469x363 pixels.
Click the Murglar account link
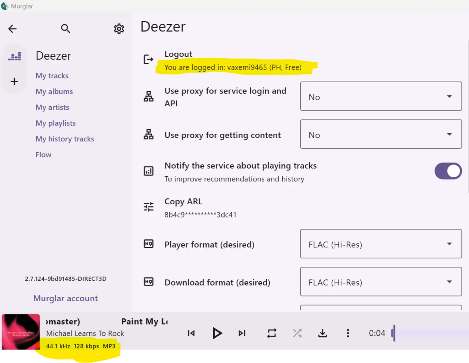click(66, 298)
